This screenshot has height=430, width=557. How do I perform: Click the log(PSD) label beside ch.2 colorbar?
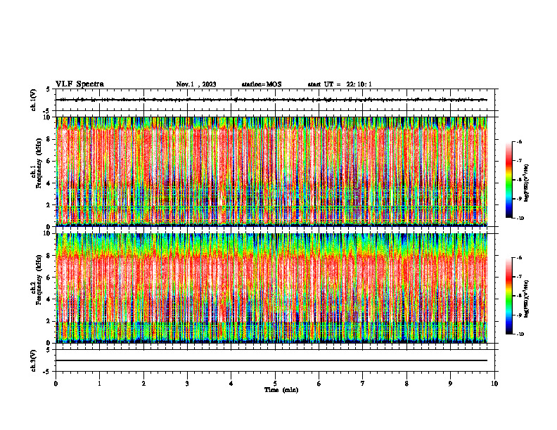click(x=527, y=299)
